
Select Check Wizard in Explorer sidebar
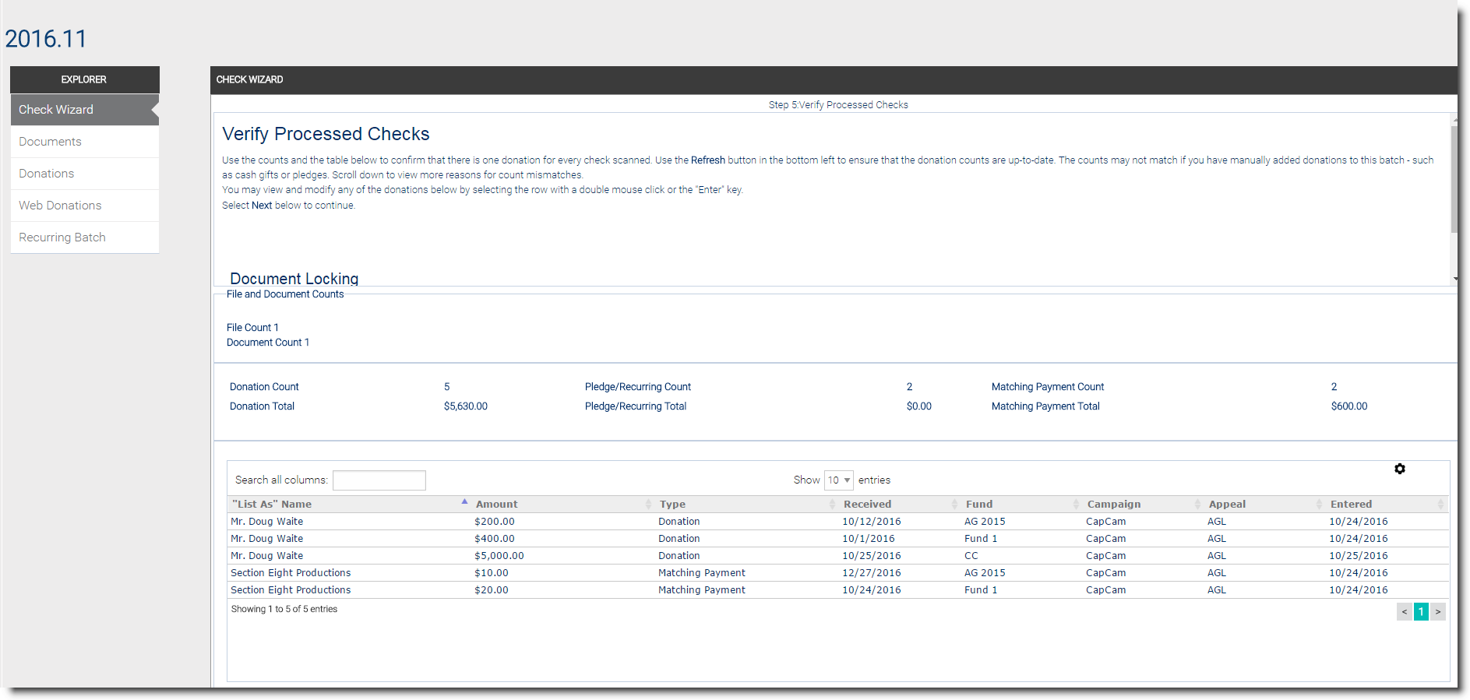tap(84, 110)
